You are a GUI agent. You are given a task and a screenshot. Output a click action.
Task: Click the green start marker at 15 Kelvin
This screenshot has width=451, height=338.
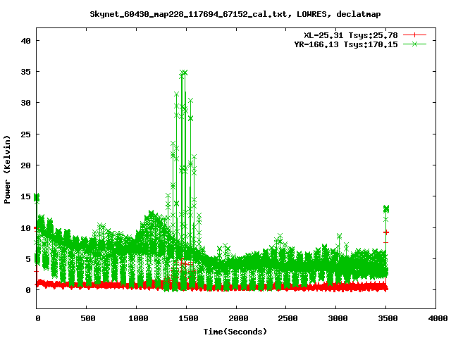click(x=37, y=197)
